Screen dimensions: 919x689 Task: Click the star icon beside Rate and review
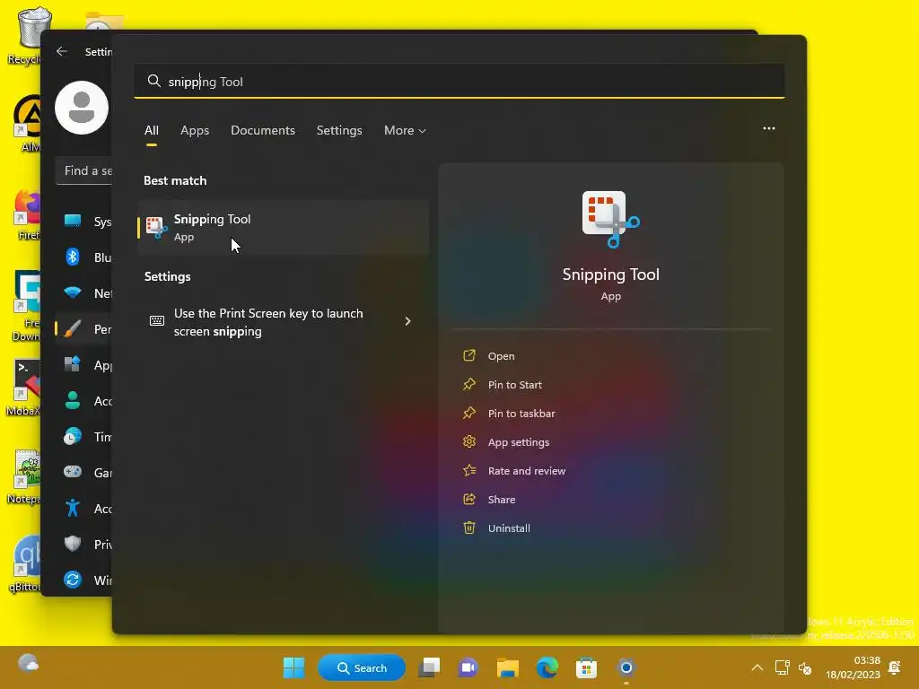tap(469, 470)
